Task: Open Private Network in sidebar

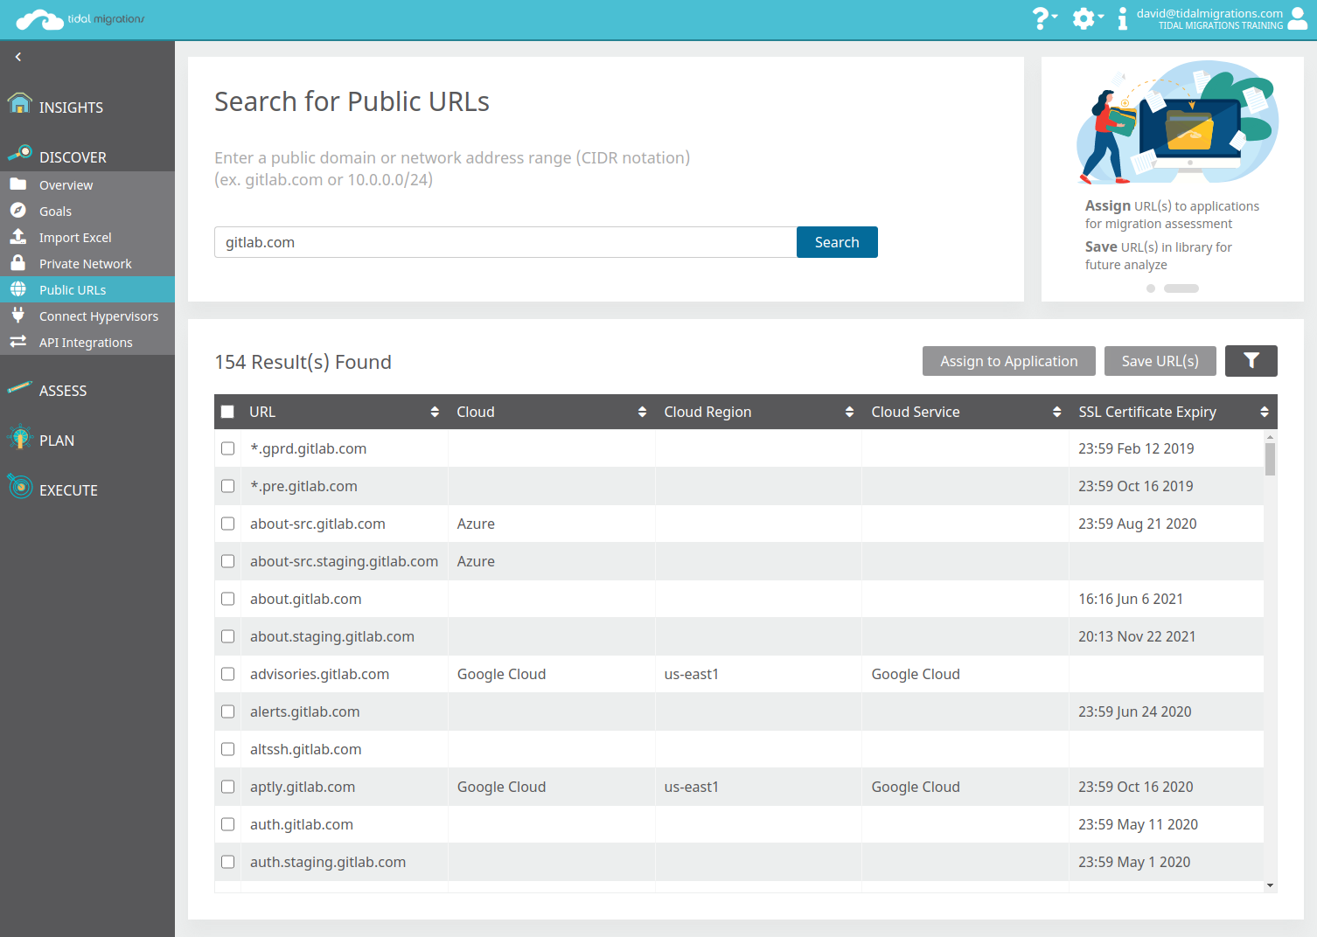Action: (87, 263)
